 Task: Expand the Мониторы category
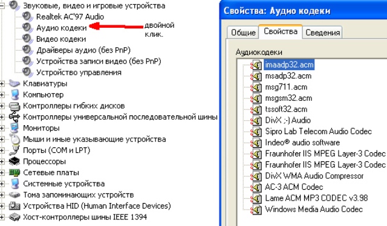click(2, 128)
